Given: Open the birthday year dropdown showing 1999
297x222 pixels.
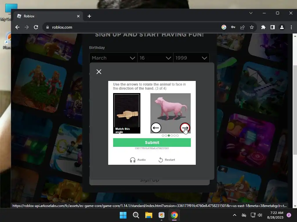Looking at the screenshot, I should coord(191,58).
